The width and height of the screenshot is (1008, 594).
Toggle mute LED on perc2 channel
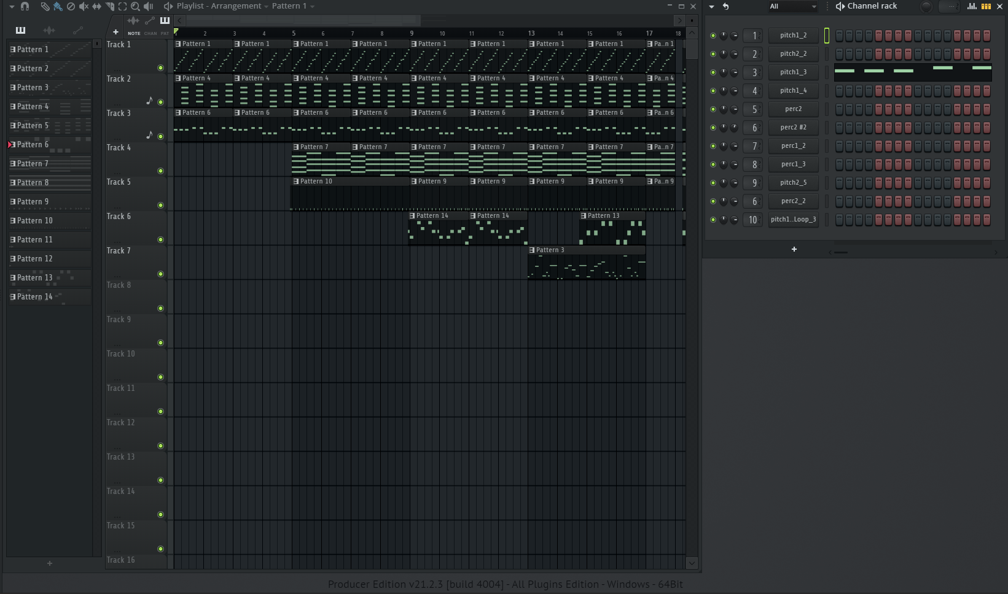713,109
